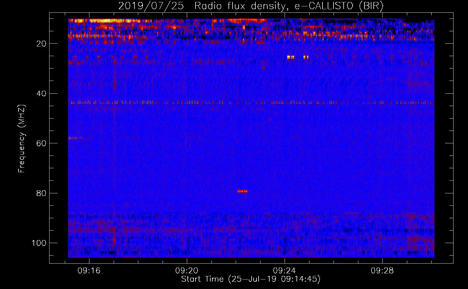Click the red burst near 80 MHz
Viewport: 468px width, 289px height.
tap(242, 191)
